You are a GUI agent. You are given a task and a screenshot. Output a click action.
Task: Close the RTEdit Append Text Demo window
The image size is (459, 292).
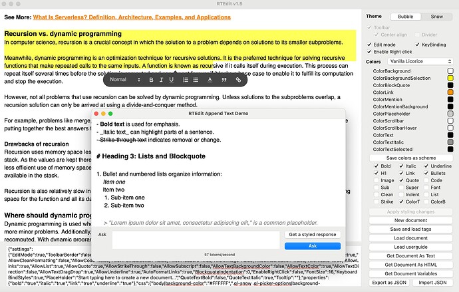coord(96,114)
